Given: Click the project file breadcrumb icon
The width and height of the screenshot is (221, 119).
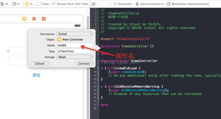Looking at the screenshot, I should tap(2, 4).
